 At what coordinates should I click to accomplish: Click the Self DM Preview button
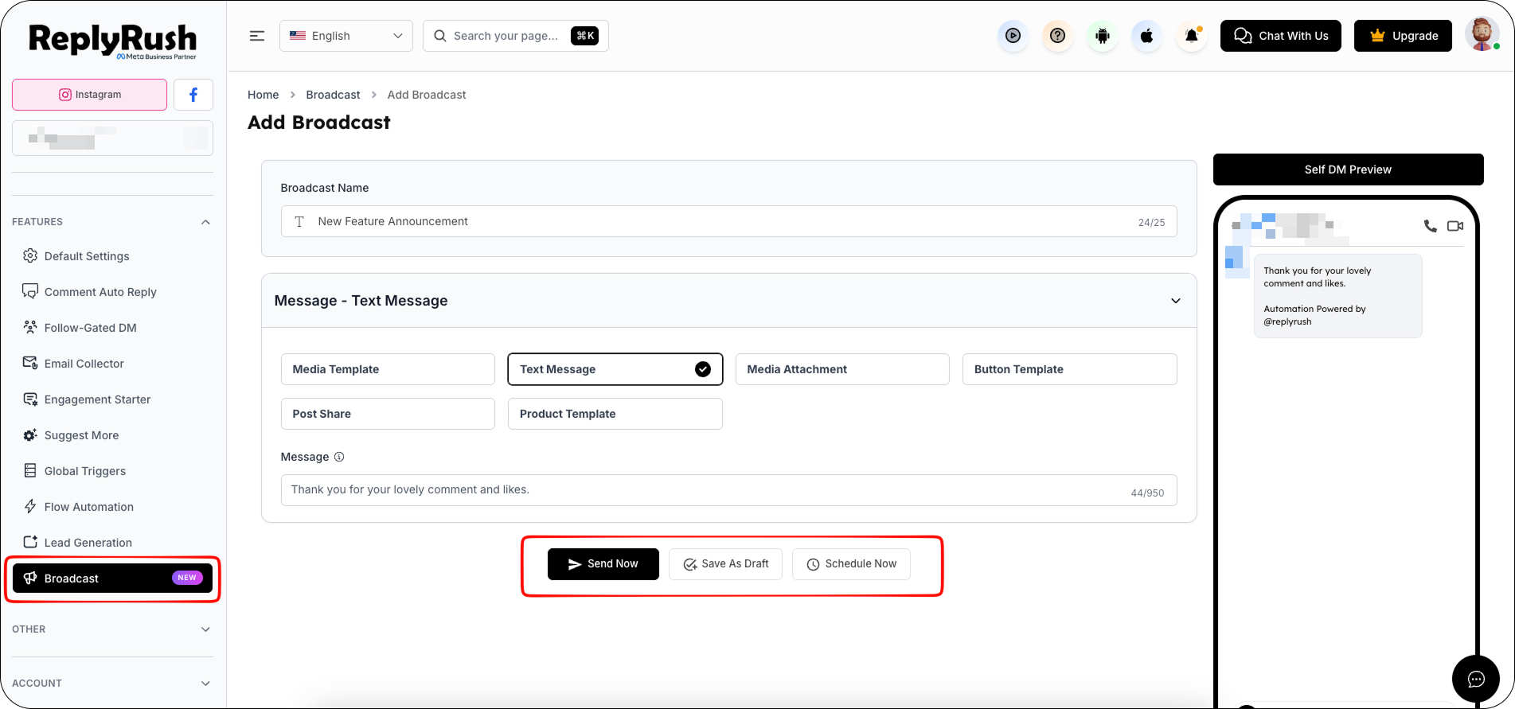[x=1348, y=169]
